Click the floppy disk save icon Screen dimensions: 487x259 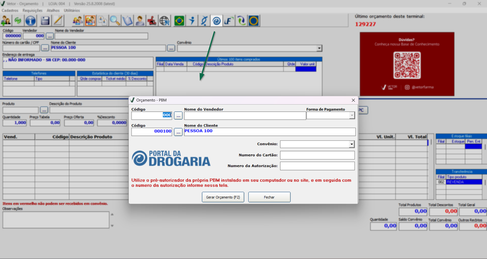[45, 21]
